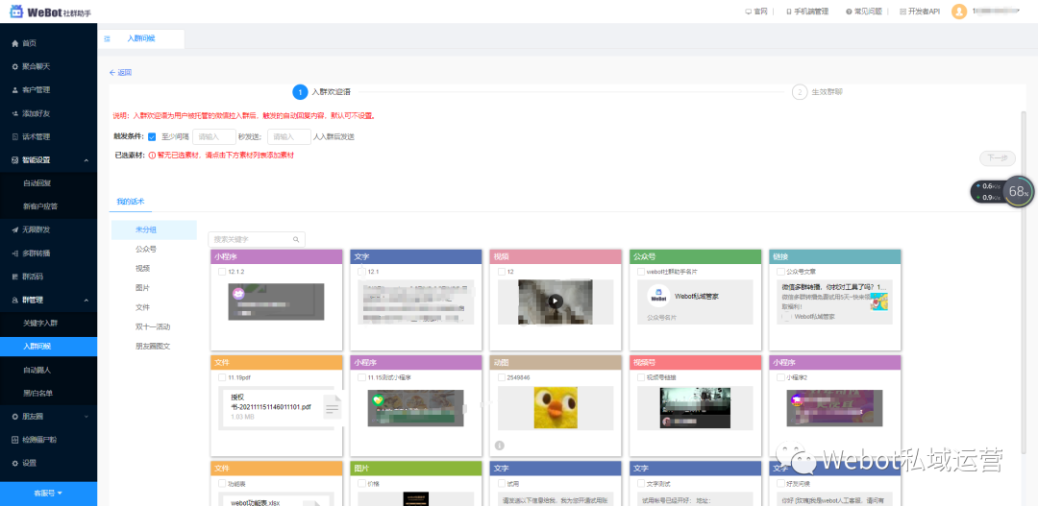Click the 群活码 QR icon
Screen dimensions: 1038x506
(x=15, y=277)
